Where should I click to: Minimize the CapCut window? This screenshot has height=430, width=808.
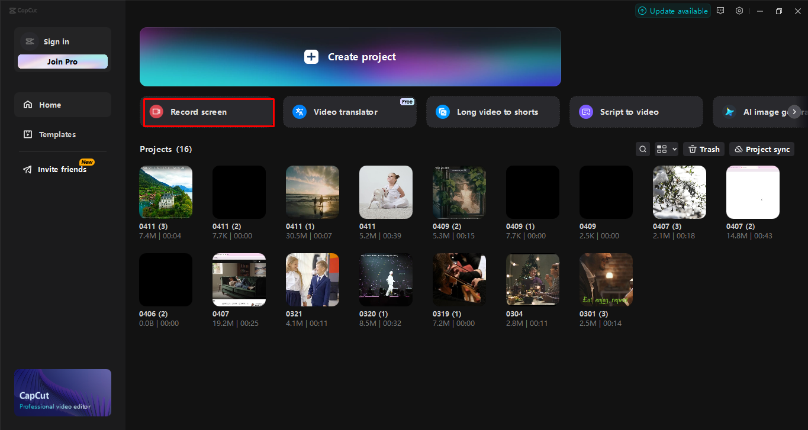pyautogui.click(x=760, y=11)
